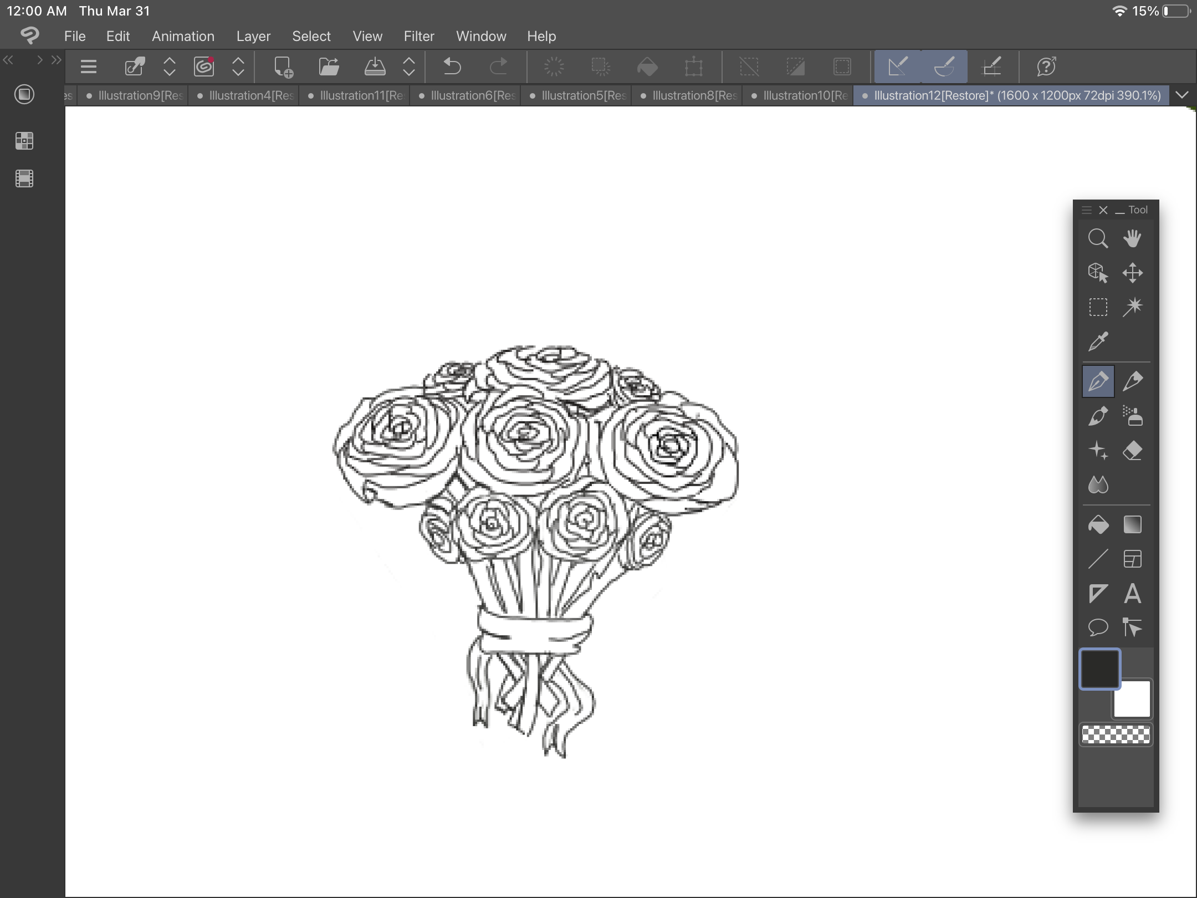Expand arrows beside the Save icon
The height and width of the screenshot is (898, 1197).
[409, 67]
